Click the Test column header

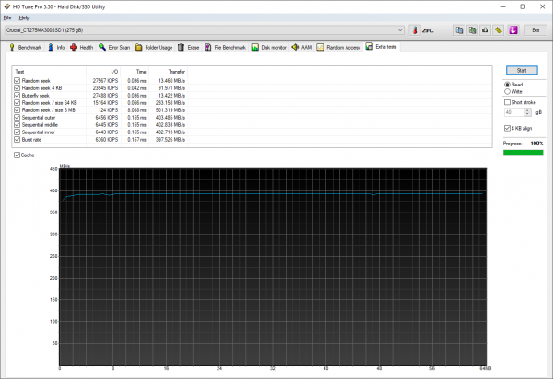tap(49, 72)
